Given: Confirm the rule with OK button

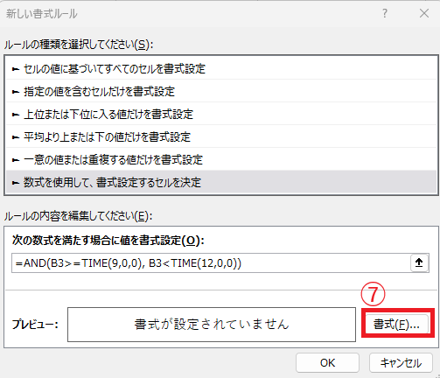Looking at the screenshot, I should (327, 363).
